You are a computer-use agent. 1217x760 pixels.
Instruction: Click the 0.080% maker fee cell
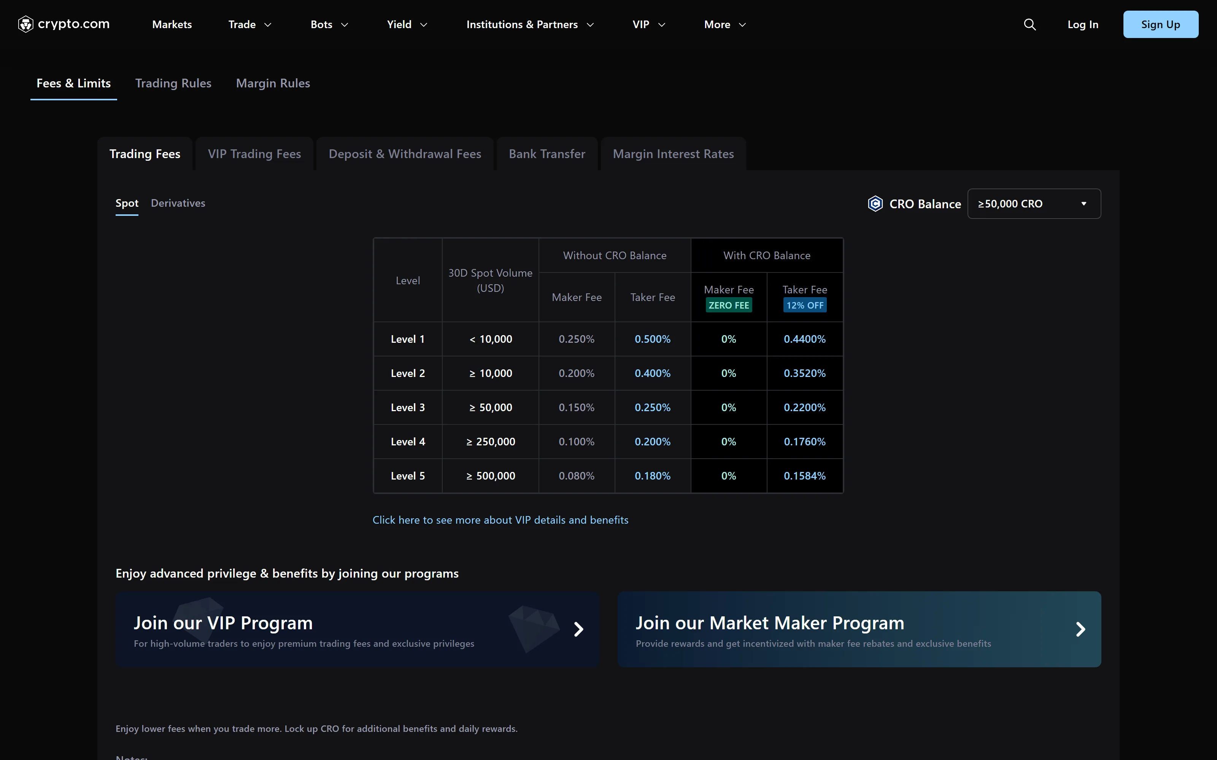point(577,476)
